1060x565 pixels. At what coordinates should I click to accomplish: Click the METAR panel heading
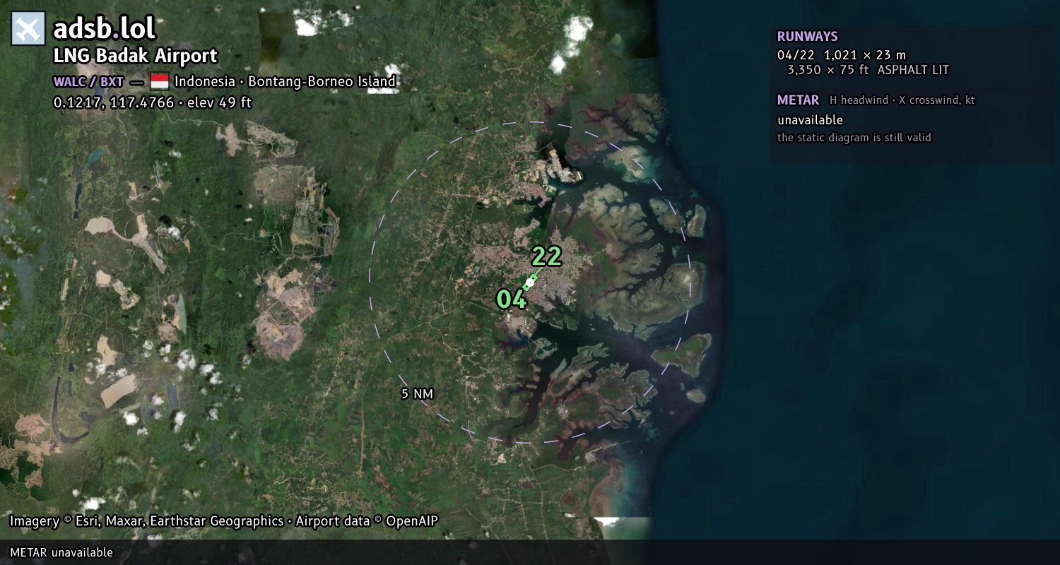coord(799,100)
